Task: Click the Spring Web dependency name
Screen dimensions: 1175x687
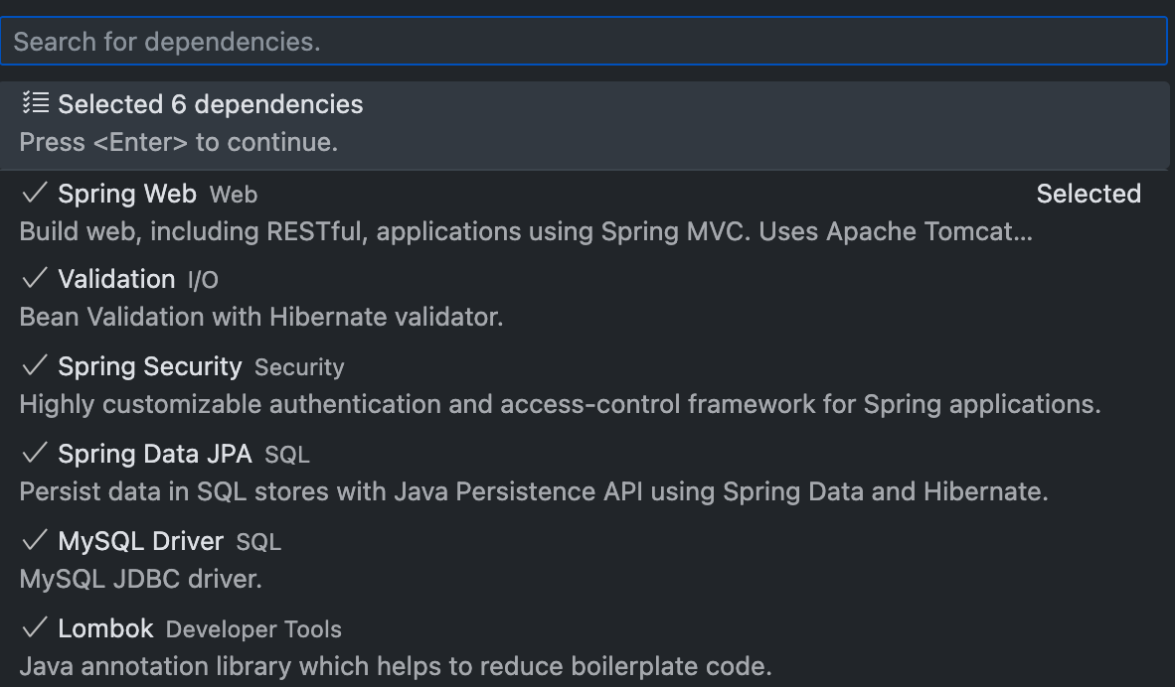Action: [x=127, y=194]
